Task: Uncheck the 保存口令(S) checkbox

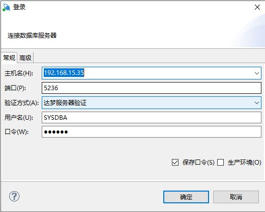Action: [175, 162]
